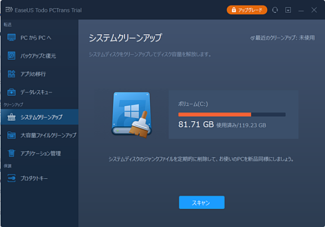Click the 119.23 GB total capacity text
Viewport: 325px width, 227px height.
(253, 125)
